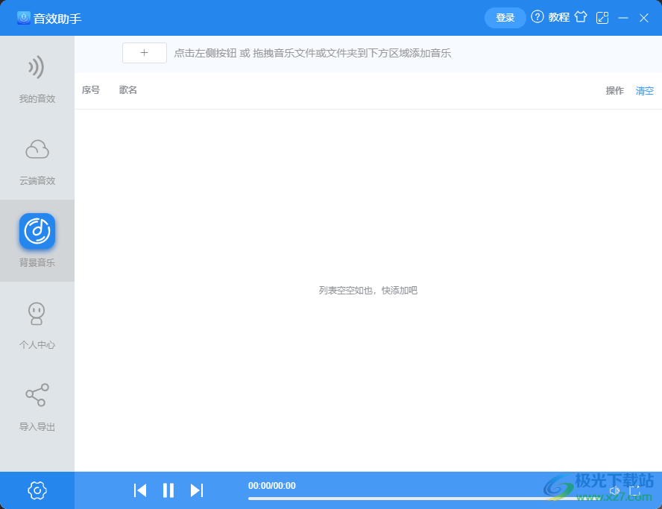
Task: Open help using the question mark icon
Action: coord(537,16)
